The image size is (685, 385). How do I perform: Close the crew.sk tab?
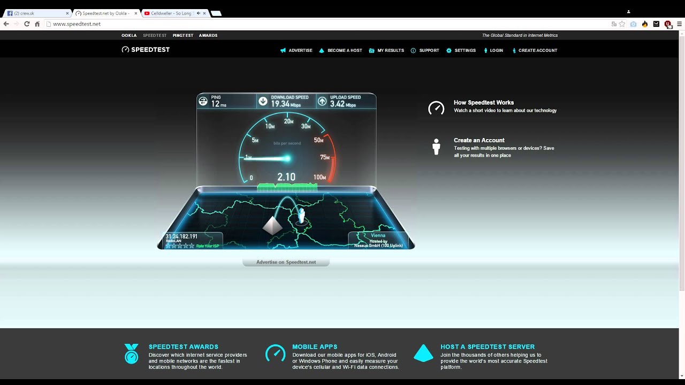point(67,13)
